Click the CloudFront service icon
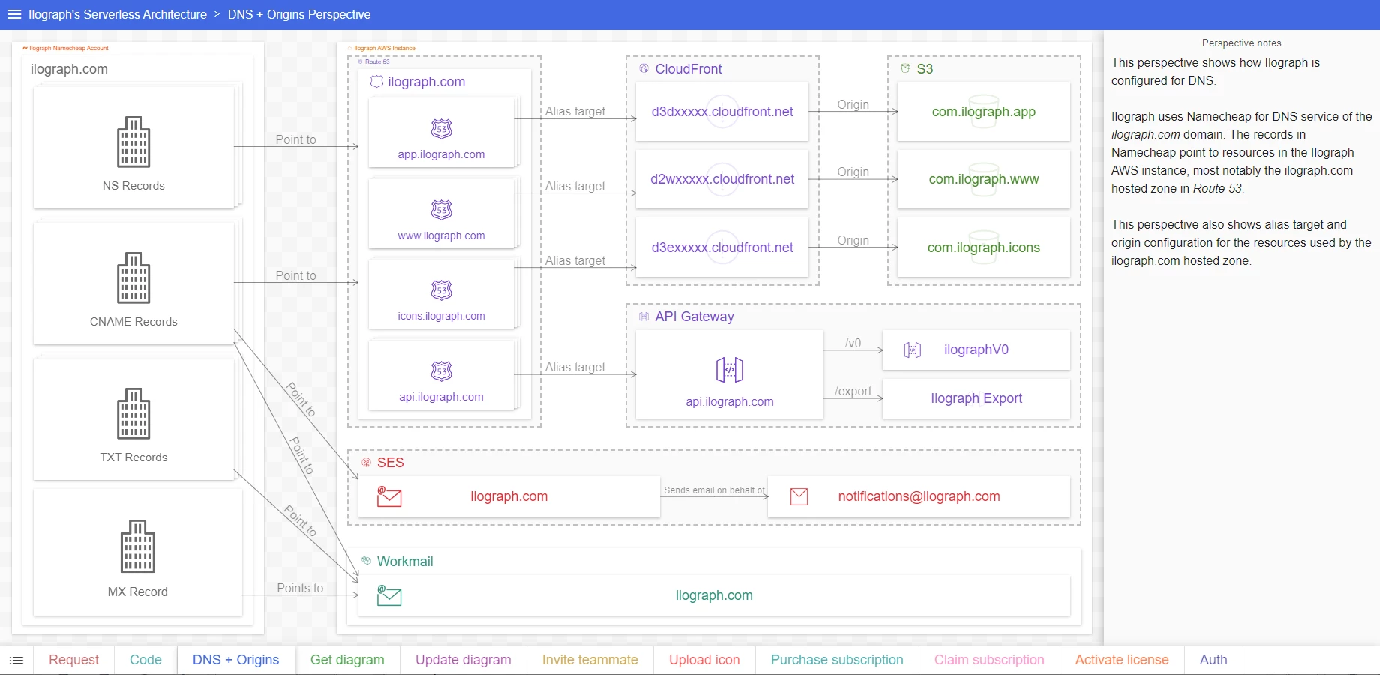The width and height of the screenshot is (1380, 675). pyautogui.click(x=643, y=68)
